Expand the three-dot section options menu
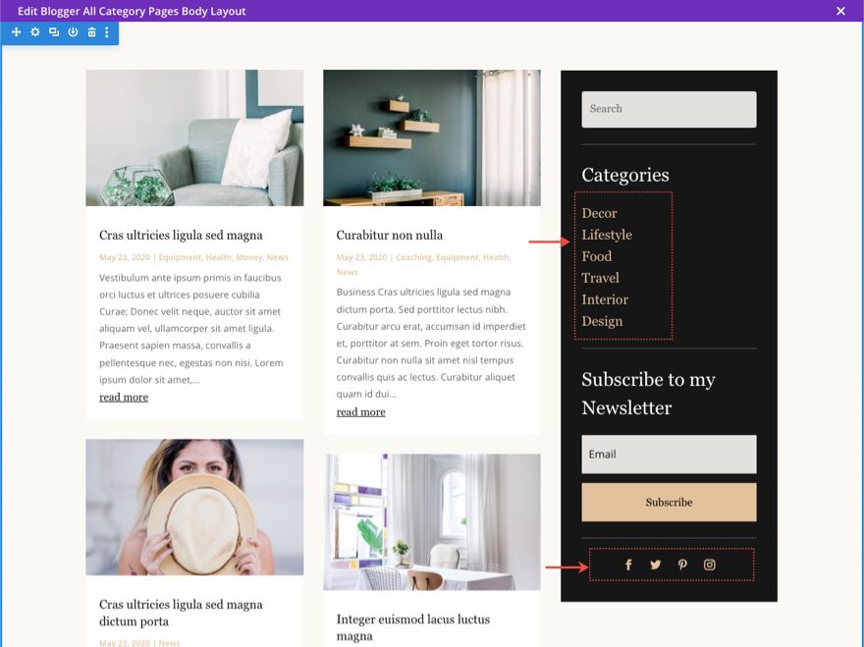 pyautogui.click(x=106, y=31)
